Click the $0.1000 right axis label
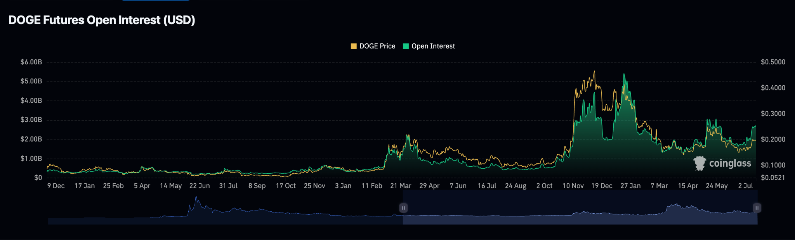Image resolution: width=795 pixels, height=240 pixels. coord(773,165)
